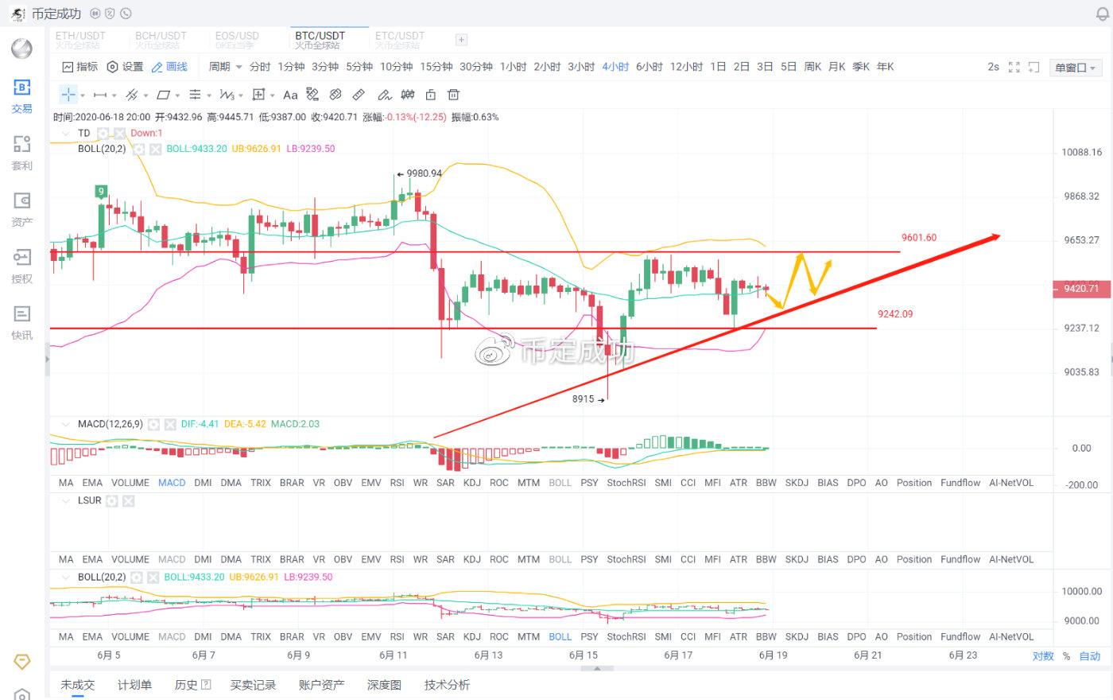Expand segment line tool options arrow
The image size is (1113, 700).
[x=114, y=95]
